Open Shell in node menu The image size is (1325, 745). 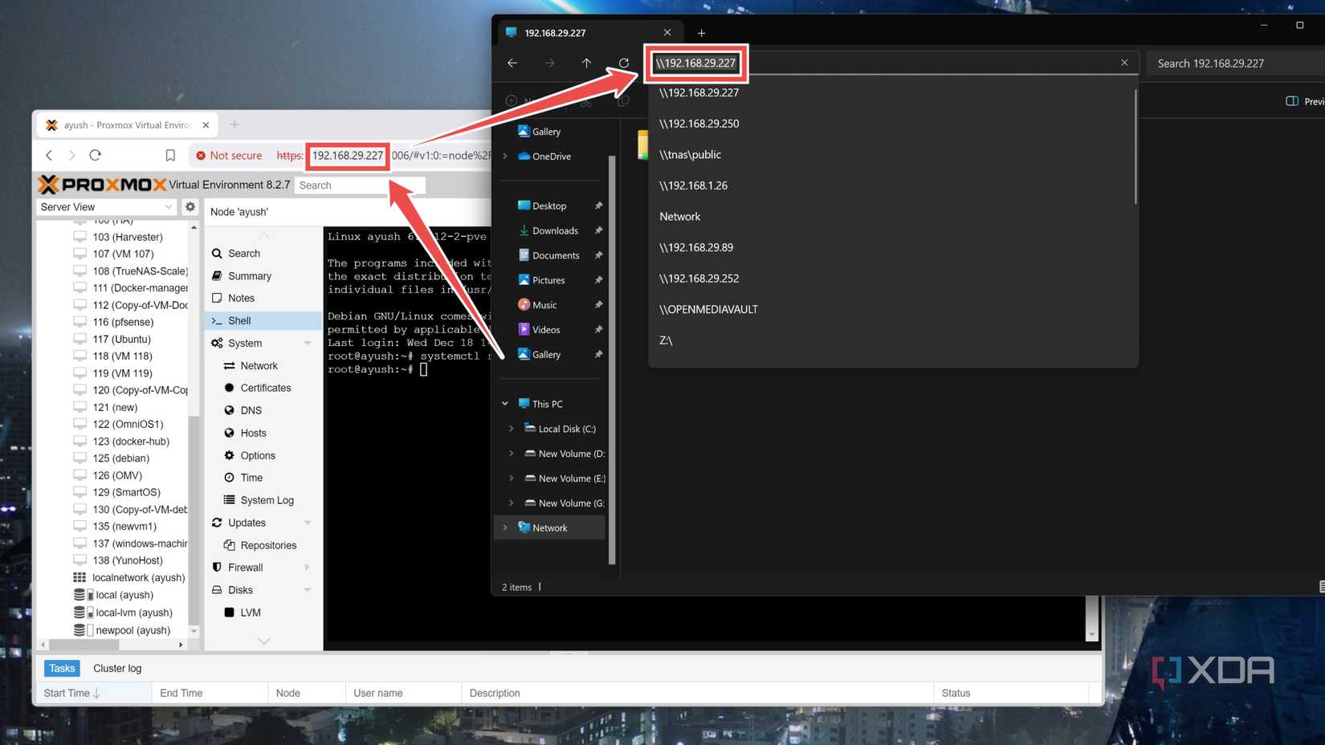[263, 320]
